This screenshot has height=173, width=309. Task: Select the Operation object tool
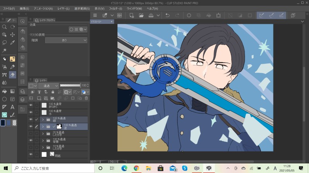point(4,35)
